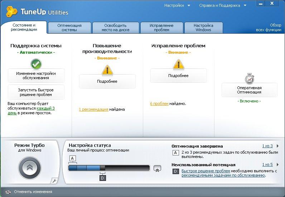This screenshot has height=197, width=285.
Task: Switch to Оптимизация системы tab
Action: click(x=69, y=28)
